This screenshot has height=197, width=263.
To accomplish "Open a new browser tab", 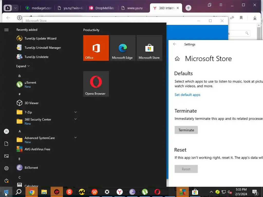I will [x=188, y=8].
